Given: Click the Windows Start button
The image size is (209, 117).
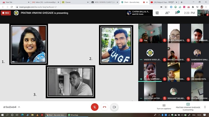Looking at the screenshot, I should click(3, 115).
